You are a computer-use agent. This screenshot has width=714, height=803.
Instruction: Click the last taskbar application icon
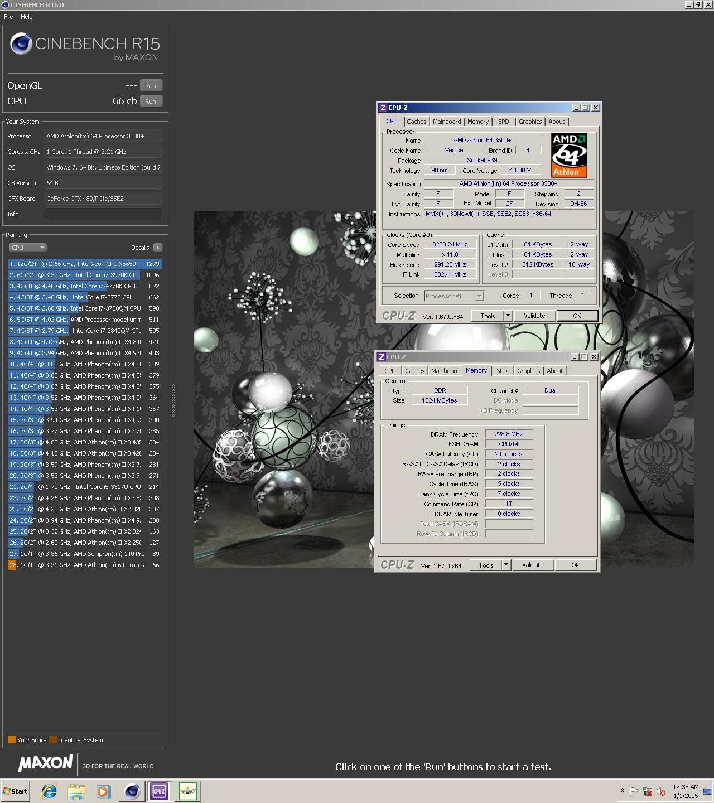(188, 791)
